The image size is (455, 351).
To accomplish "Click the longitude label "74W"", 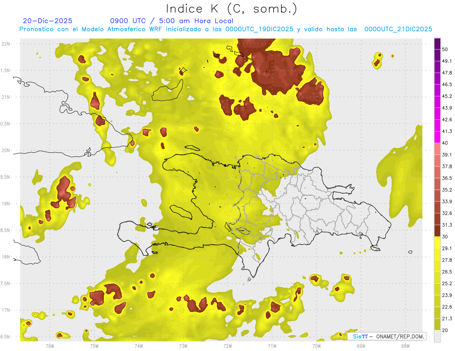I will [138, 346].
